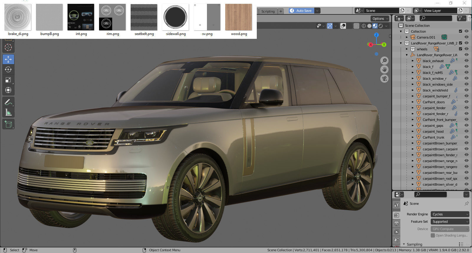Click the pan view hand gizmo
472x253 pixels.
[384, 69]
